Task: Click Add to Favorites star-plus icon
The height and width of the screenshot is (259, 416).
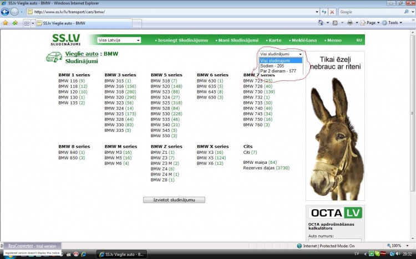Action: pos(15,23)
